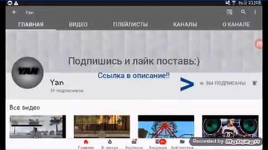Tap the orange round icon on banner edge

[259, 44]
